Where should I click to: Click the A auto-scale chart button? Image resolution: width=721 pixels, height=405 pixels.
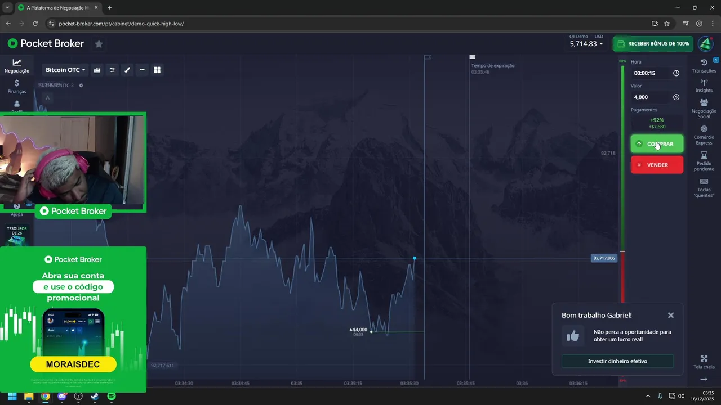(47, 98)
